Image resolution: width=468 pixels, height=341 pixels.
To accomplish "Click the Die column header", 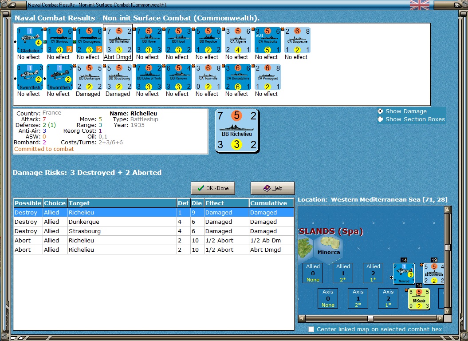I will [x=197, y=203].
